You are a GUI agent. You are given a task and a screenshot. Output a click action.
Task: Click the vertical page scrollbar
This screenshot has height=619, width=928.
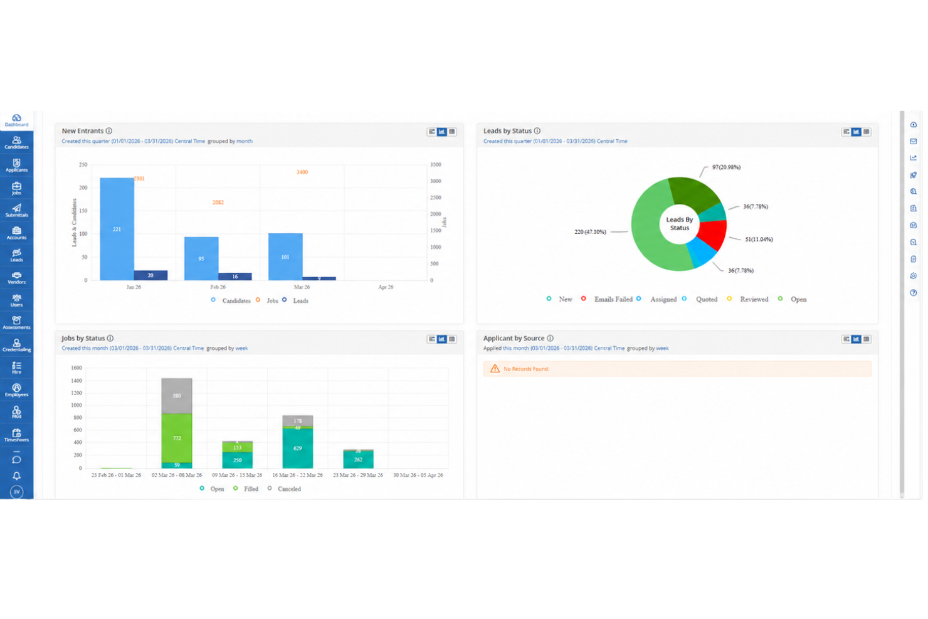pyautogui.click(x=902, y=304)
